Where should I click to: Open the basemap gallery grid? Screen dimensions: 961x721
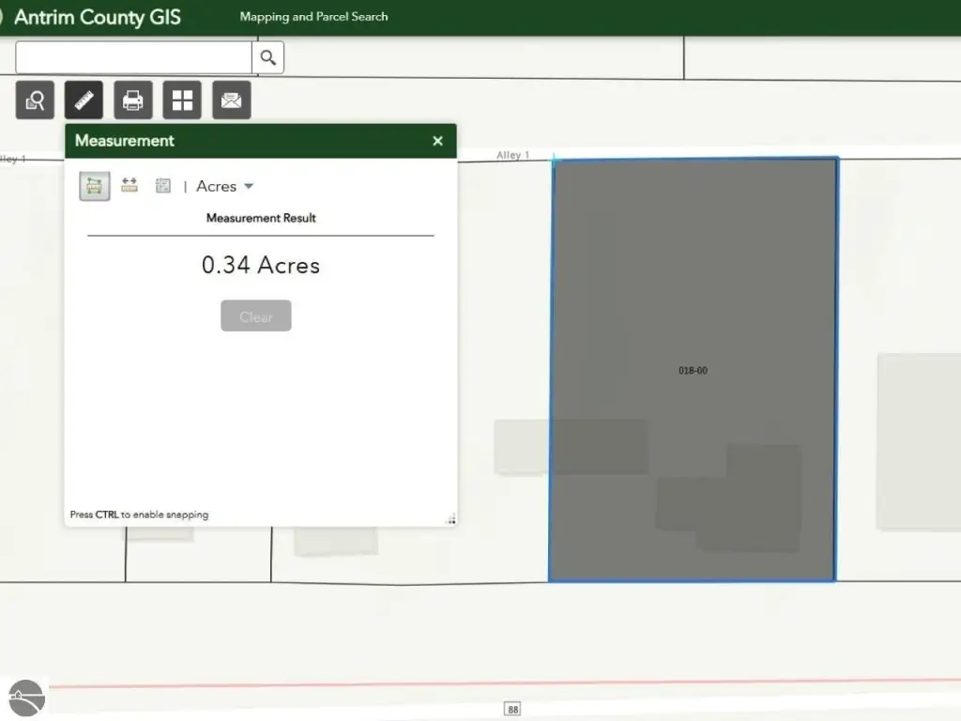pos(182,100)
